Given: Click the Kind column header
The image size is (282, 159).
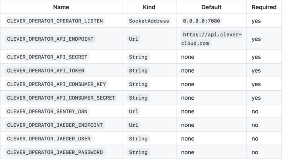Looking at the screenshot, I should [149, 7].
